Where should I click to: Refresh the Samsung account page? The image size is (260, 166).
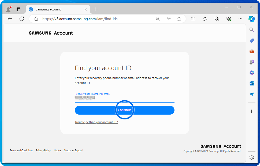(22, 19)
